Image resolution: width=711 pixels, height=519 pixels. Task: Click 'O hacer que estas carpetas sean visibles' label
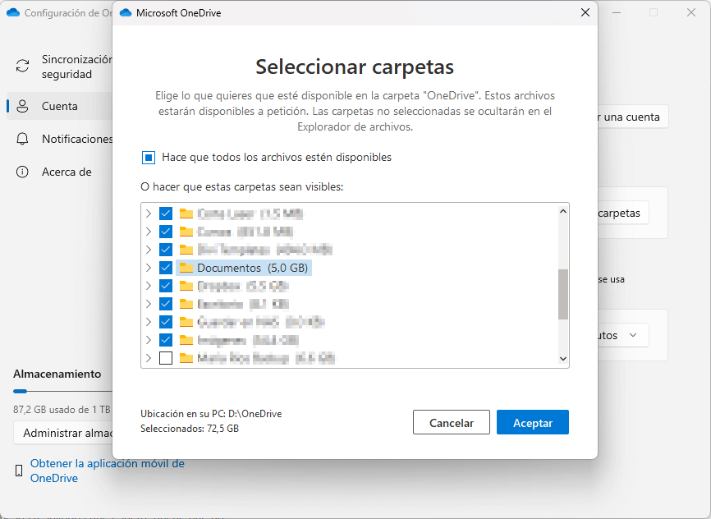pyautogui.click(x=241, y=187)
